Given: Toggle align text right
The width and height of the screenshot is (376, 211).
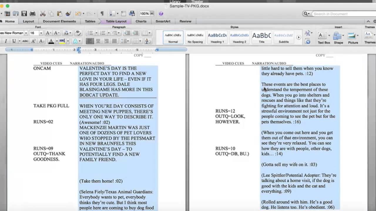Looking at the screenshot, I should [x=106, y=41].
